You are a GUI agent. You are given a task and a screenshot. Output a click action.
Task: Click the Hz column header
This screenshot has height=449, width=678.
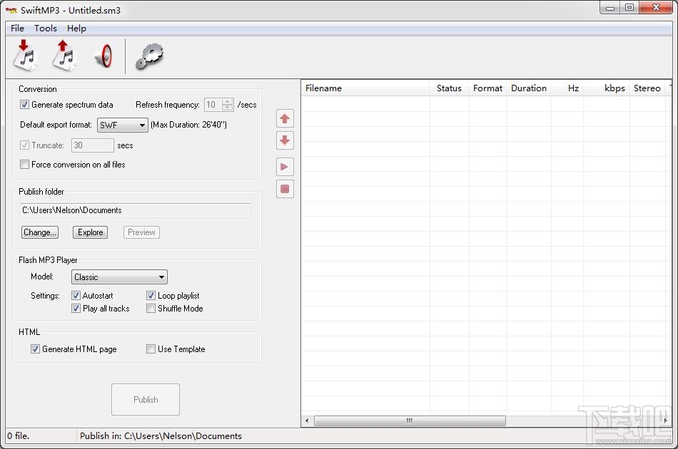[567, 88]
